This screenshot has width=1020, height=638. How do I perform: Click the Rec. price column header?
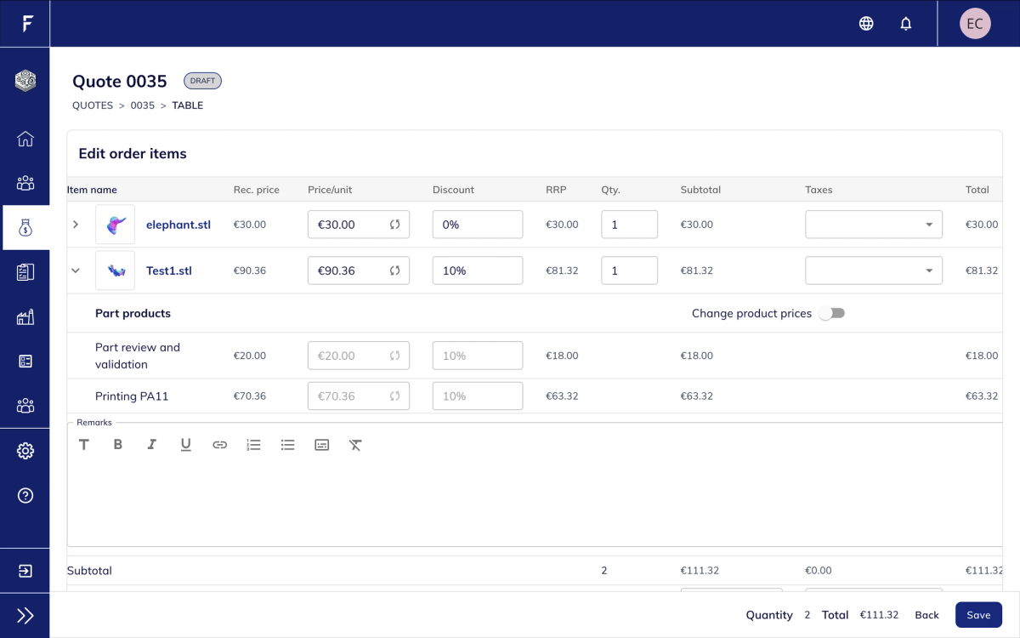pyautogui.click(x=257, y=190)
